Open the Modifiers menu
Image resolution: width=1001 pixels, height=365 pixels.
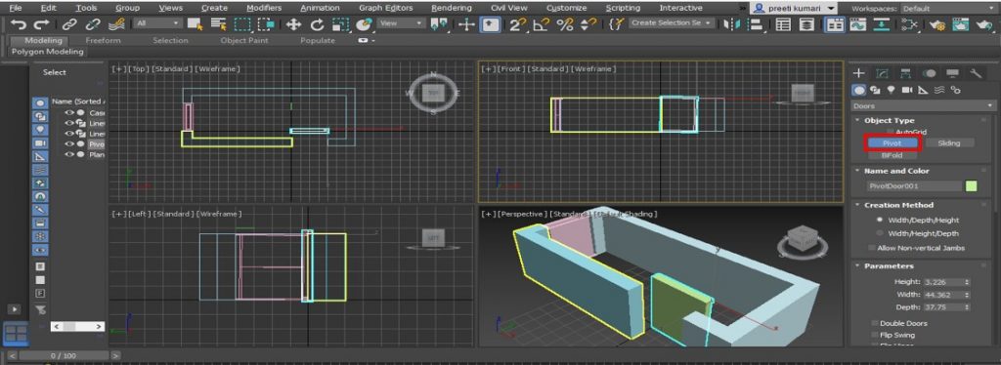(264, 8)
